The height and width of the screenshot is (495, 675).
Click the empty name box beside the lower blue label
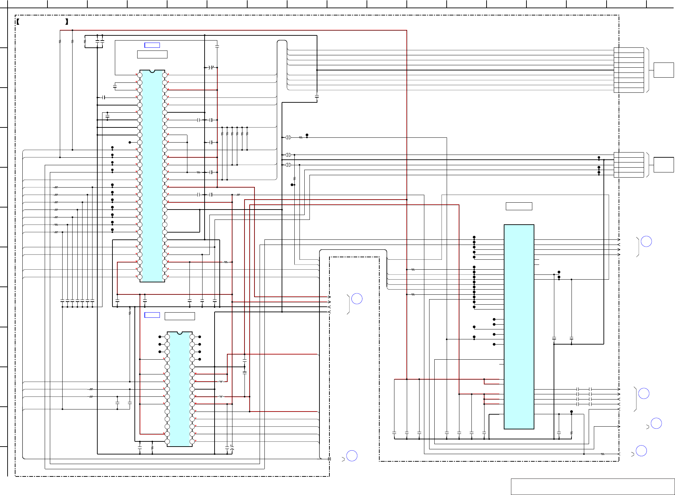(179, 316)
